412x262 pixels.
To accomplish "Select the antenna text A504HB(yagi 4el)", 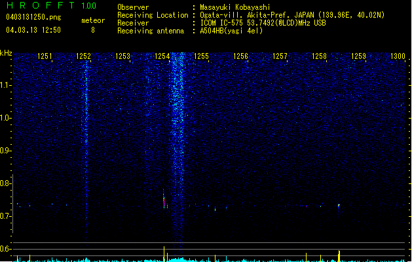I will click(231, 31).
